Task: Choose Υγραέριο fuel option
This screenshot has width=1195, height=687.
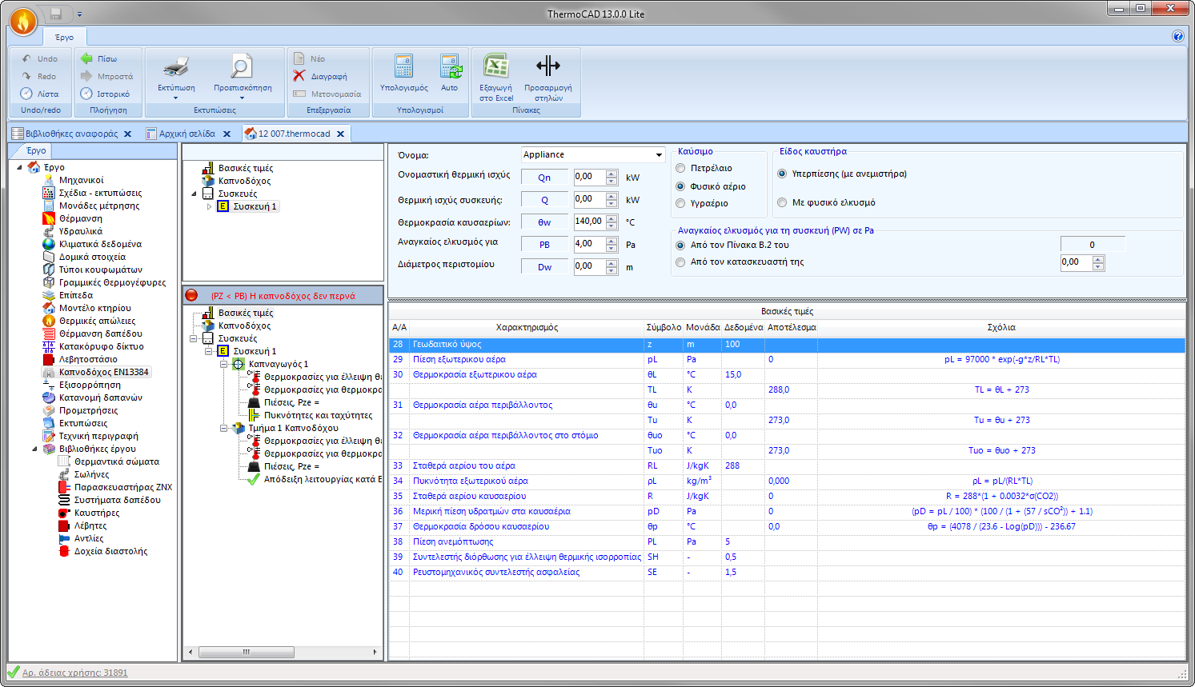Action: pyautogui.click(x=680, y=203)
